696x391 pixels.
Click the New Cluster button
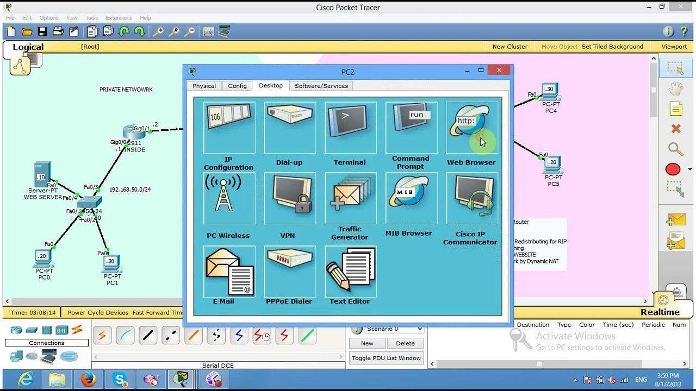pos(510,47)
